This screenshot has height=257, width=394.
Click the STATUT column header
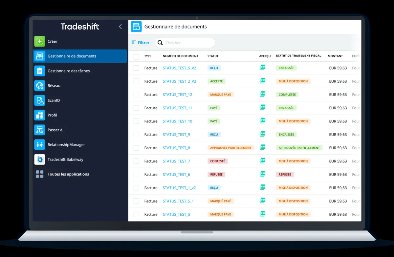pyautogui.click(x=213, y=56)
